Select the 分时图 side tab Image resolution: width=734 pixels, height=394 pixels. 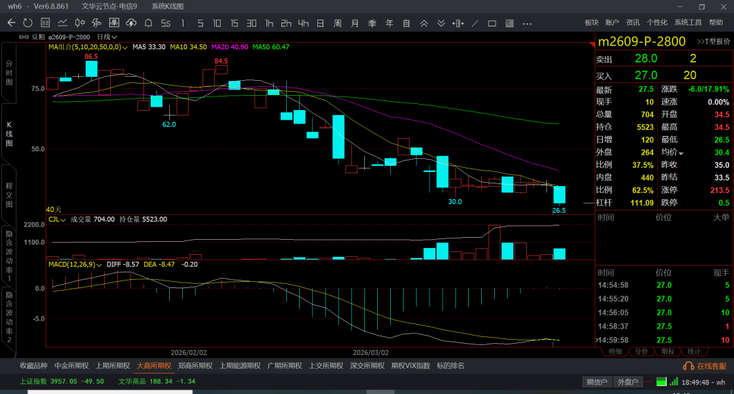click(x=9, y=72)
